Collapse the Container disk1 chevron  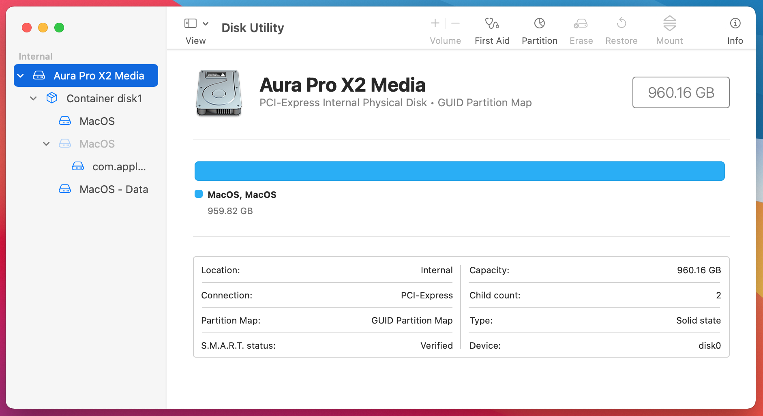click(x=33, y=98)
